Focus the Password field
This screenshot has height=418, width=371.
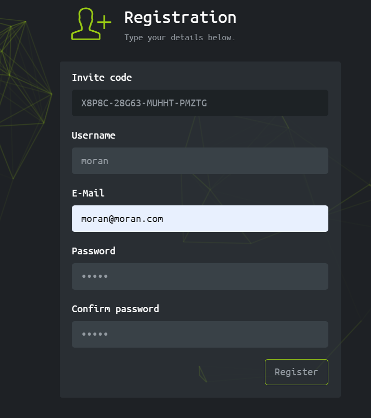click(x=200, y=277)
